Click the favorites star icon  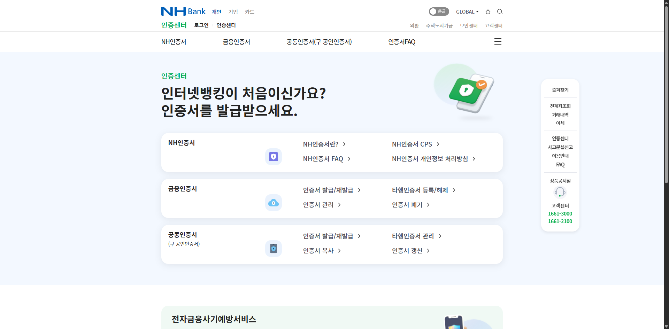(x=488, y=11)
